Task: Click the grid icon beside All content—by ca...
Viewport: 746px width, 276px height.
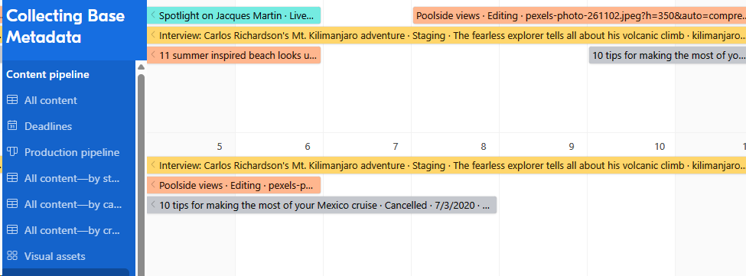Action: coord(13,204)
